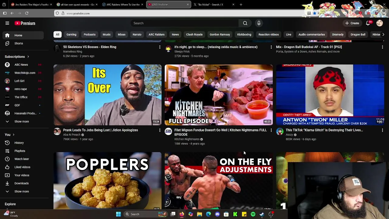Open Steam from the taskbar
This screenshot has width=389, height=219.
262,214
